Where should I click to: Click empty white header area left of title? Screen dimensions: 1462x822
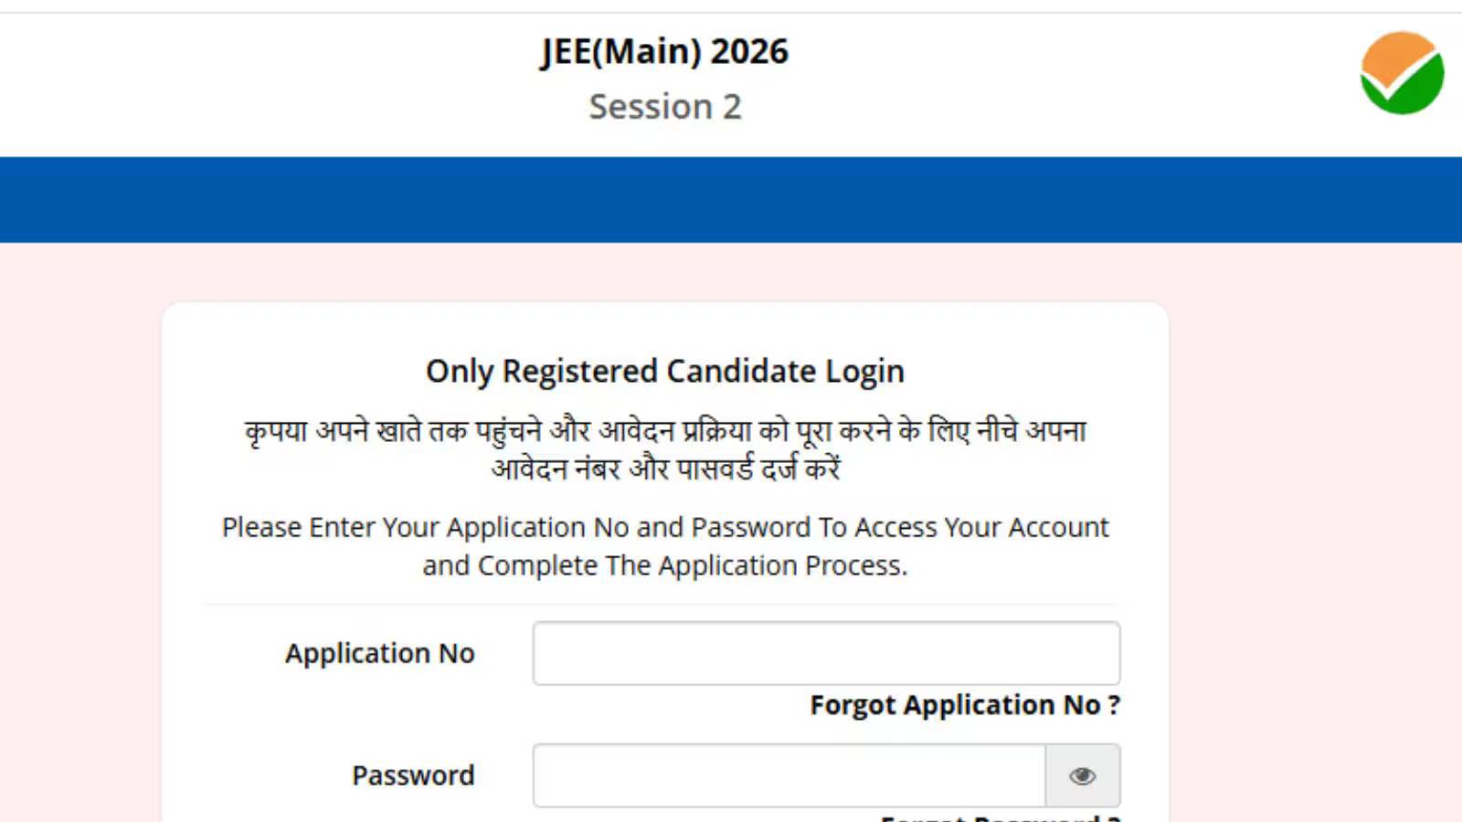pos(228,82)
